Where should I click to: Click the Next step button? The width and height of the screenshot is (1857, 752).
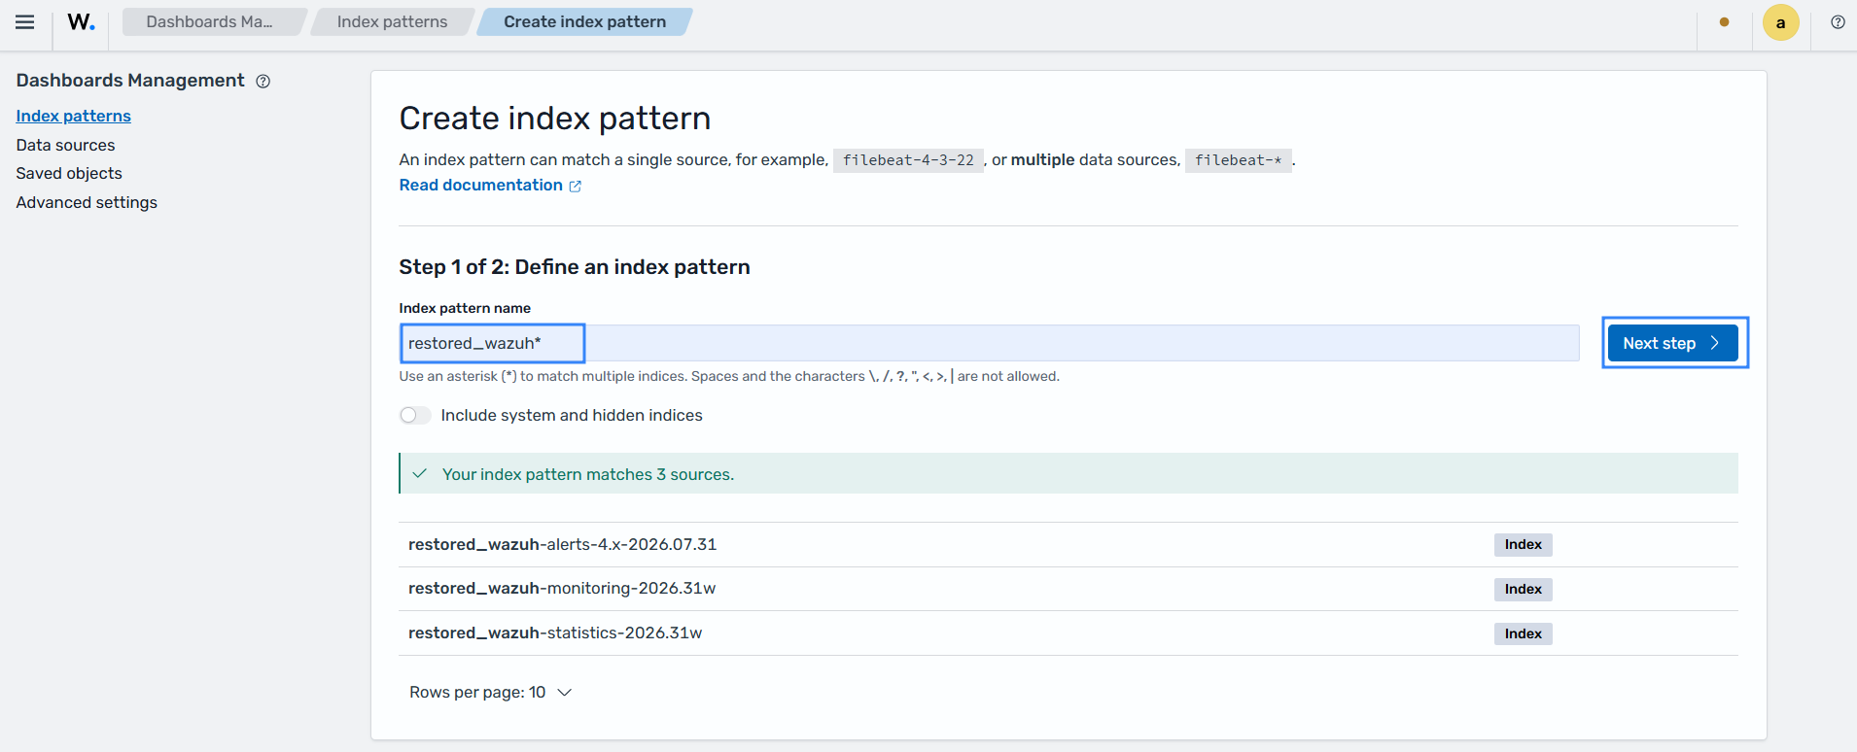1672,343
